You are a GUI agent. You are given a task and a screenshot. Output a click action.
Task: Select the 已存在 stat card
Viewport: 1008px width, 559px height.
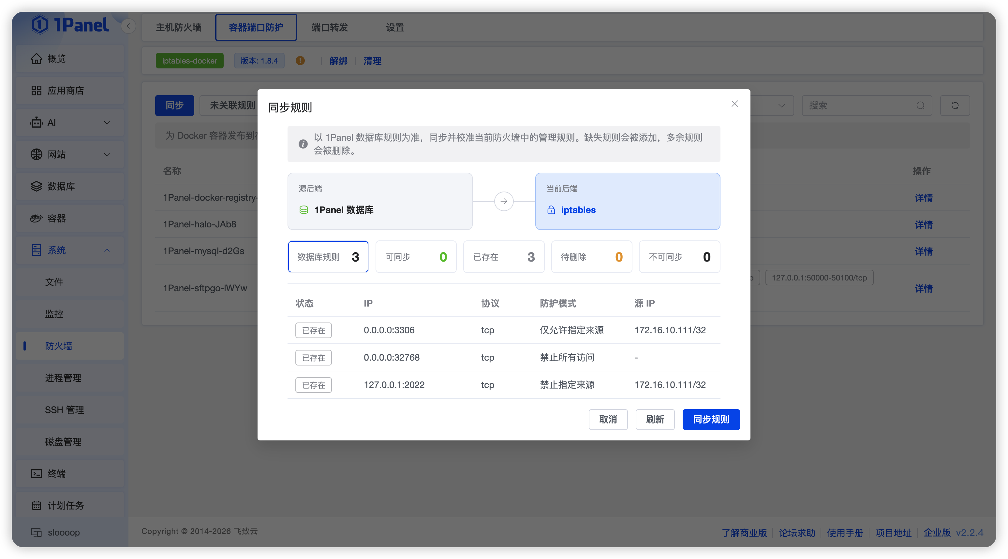(504, 257)
